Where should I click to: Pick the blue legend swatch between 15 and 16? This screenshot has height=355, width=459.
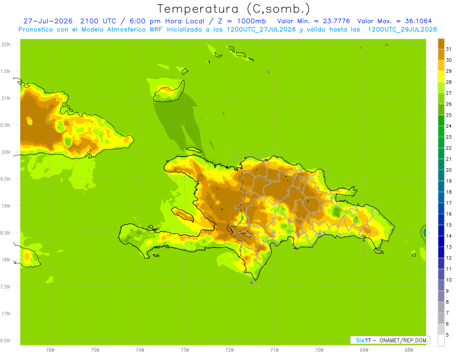441,219
